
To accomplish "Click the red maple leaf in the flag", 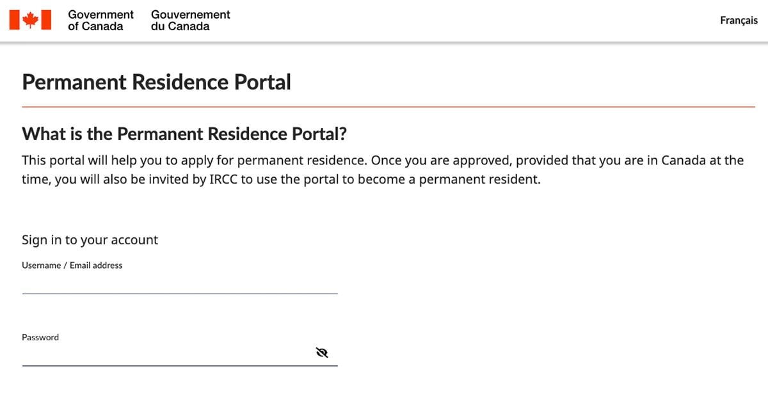I will point(30,20).
